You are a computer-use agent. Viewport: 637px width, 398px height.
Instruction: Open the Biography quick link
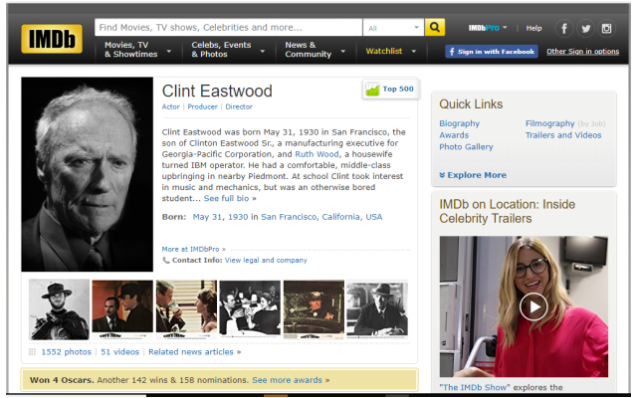pyautogui.click(x=459, y=123)
